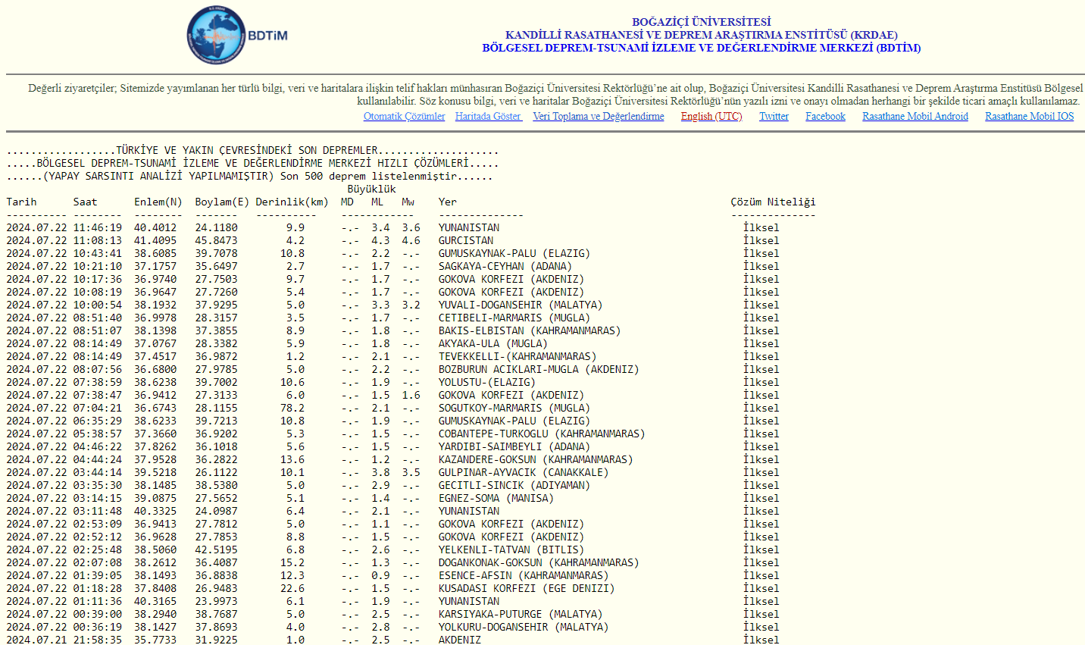Select KARSIYAKA-PUTURGE (MALATYA) entry
This screenshot has height=645, width=1085.
521,614
